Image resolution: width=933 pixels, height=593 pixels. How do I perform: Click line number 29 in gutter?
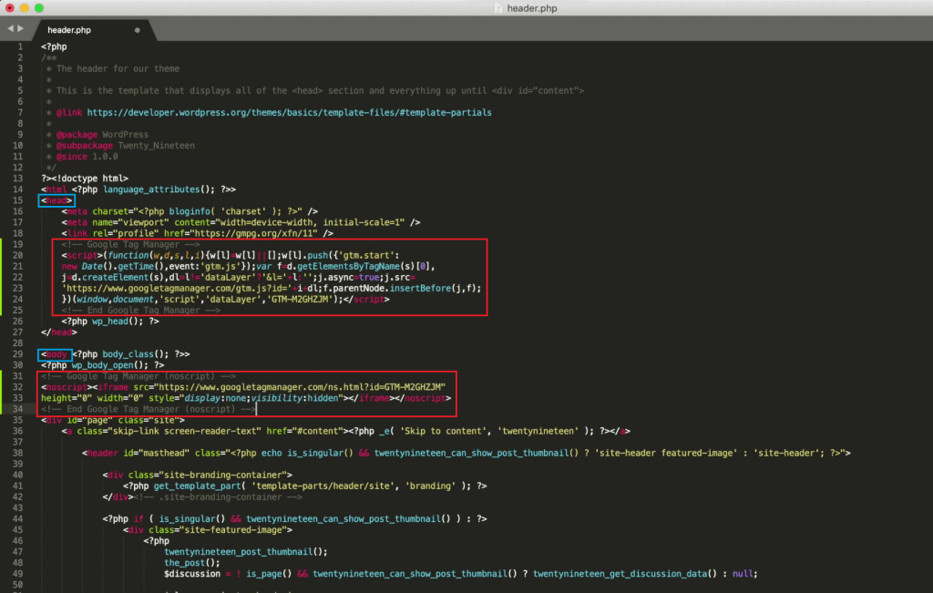click(x=18, y=353)
